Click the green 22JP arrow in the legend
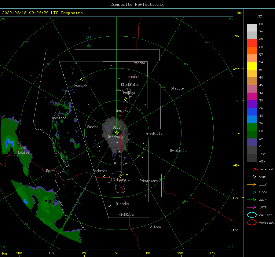The width and height of the screenshot is (275, 257). point(252,200)
